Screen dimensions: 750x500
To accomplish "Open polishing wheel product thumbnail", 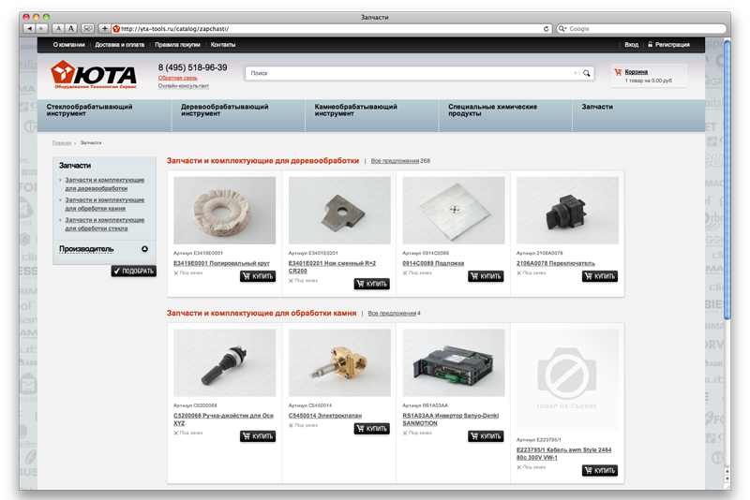I will click(224, 211).
